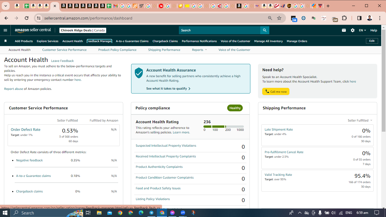Open Microsoft Edge from the taskbar
The width and height of the screenshot is (386, 217).
click(141, 213)
